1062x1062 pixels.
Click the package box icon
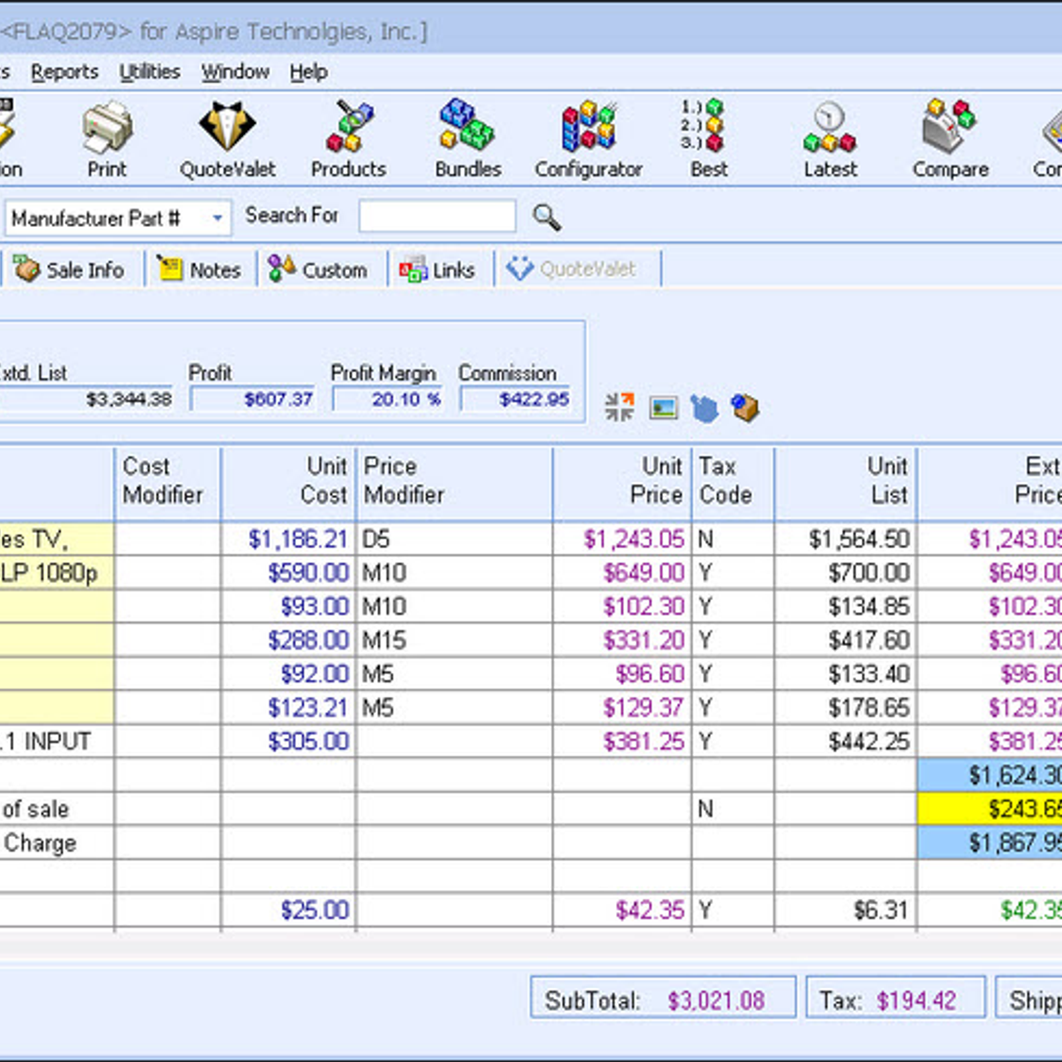click(x=745, y=407)
